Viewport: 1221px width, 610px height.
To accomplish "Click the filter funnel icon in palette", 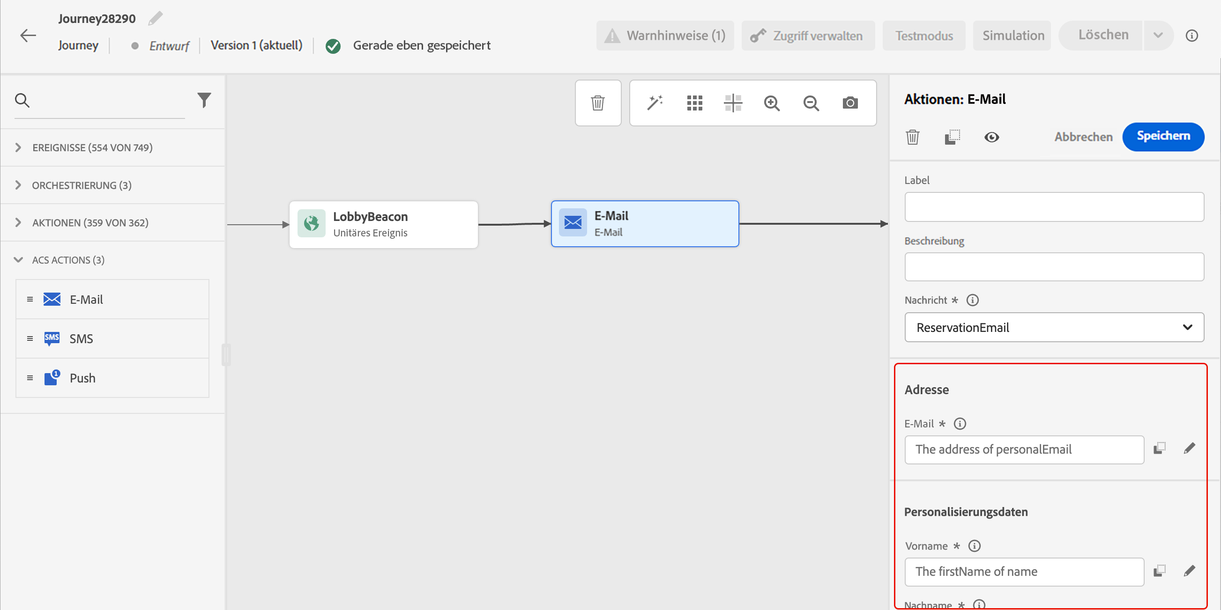I will click(x=204, y=100).
